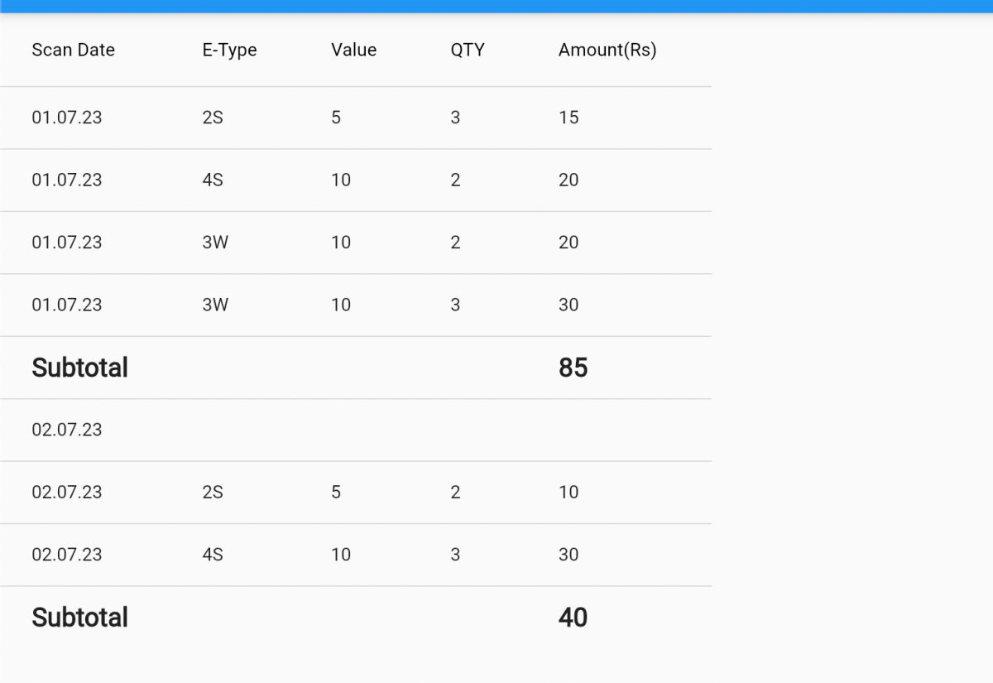This screenshot has height=683, width=993.
Task: Click the Value column header
Action: (353, 50)
